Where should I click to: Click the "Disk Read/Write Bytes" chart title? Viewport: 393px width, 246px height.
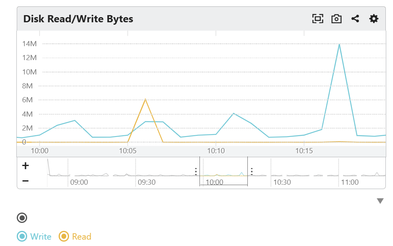78,19
